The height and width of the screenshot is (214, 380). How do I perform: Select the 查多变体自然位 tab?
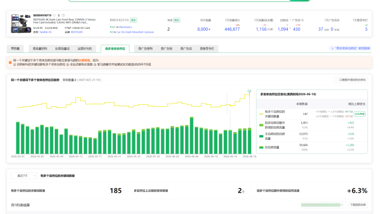pyautogui.click(x=115, y=49)
